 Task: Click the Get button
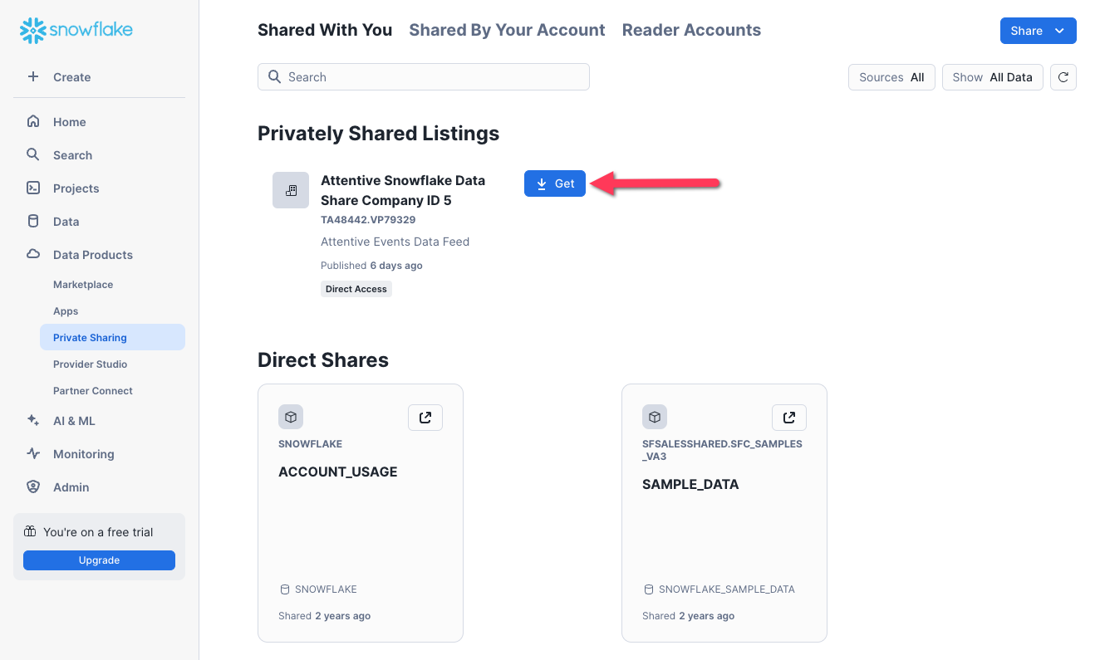pyautogui.click(x=555, y=183)
